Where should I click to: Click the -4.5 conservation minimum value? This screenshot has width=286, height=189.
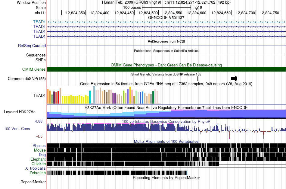point(39,136)
